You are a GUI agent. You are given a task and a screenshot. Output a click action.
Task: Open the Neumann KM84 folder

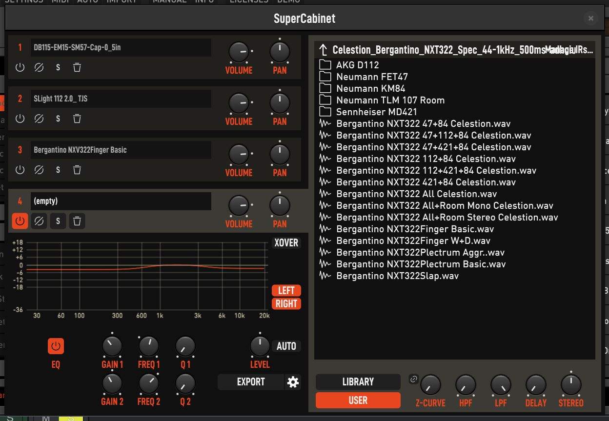pos(454,88)
